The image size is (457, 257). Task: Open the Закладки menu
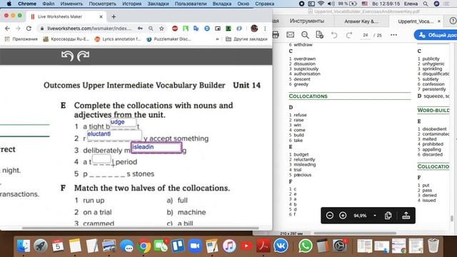coord(158,4)
